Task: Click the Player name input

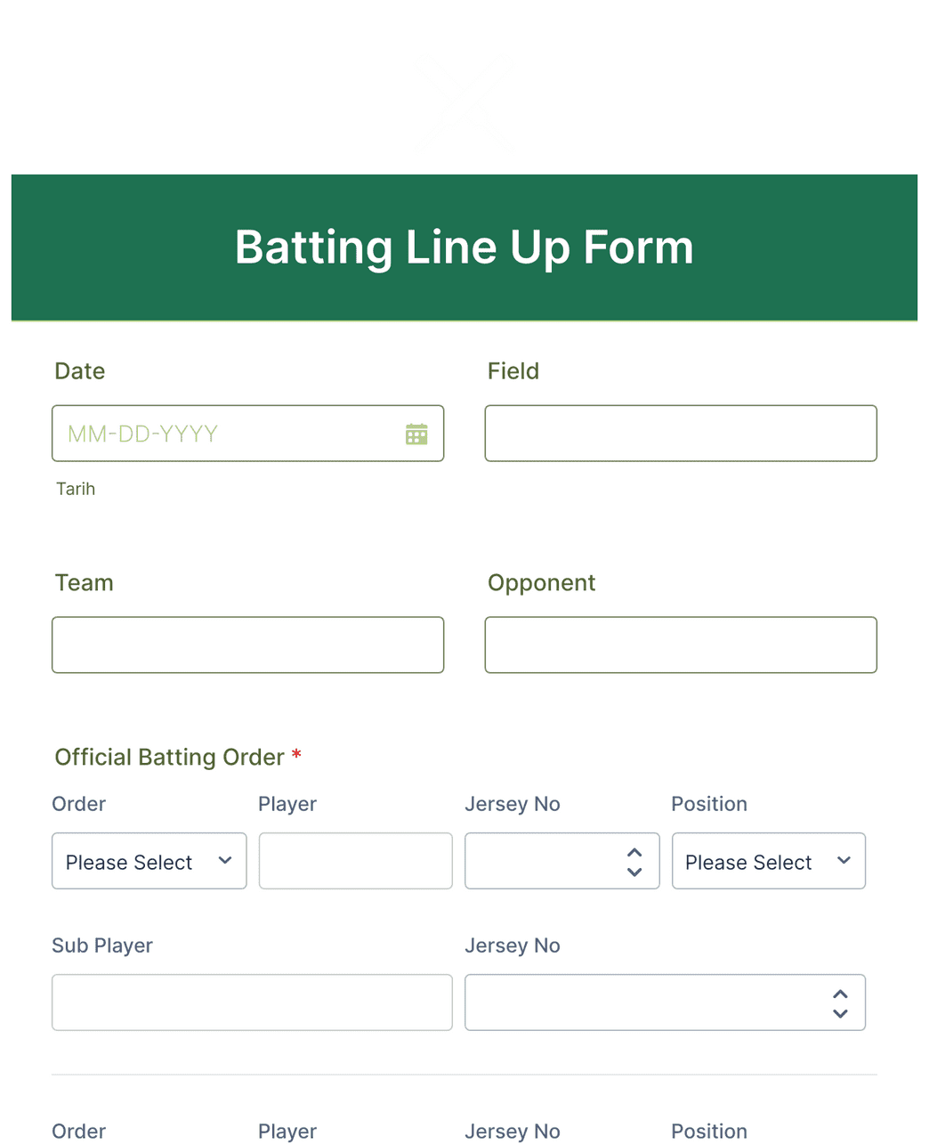Action: pyautogui.click(x=356, y=861)
